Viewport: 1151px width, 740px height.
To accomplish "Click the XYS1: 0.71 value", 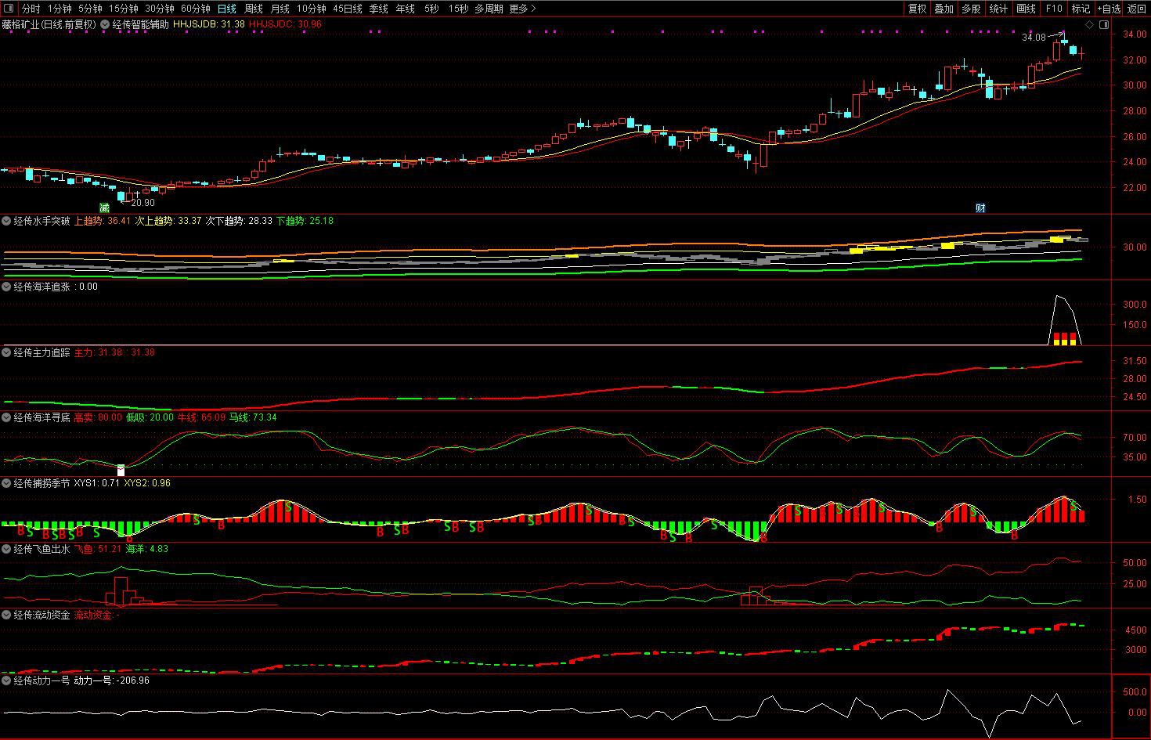I will point(97,483).
